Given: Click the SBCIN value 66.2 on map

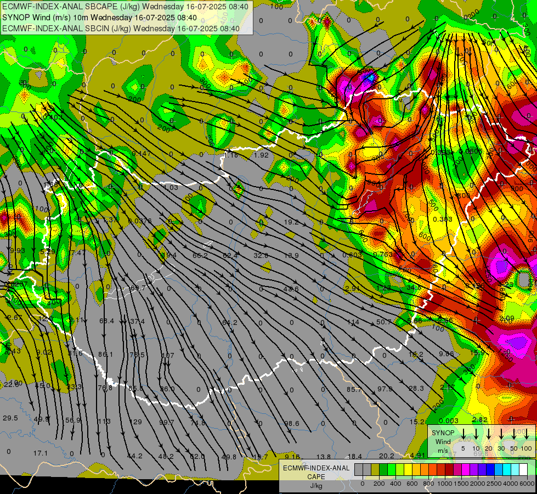Looking at the screenshot, I should [x=200, y=255].
